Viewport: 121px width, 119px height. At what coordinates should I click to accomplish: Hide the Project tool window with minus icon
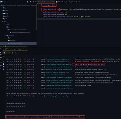pyautogui.click(x=36, y=2)
